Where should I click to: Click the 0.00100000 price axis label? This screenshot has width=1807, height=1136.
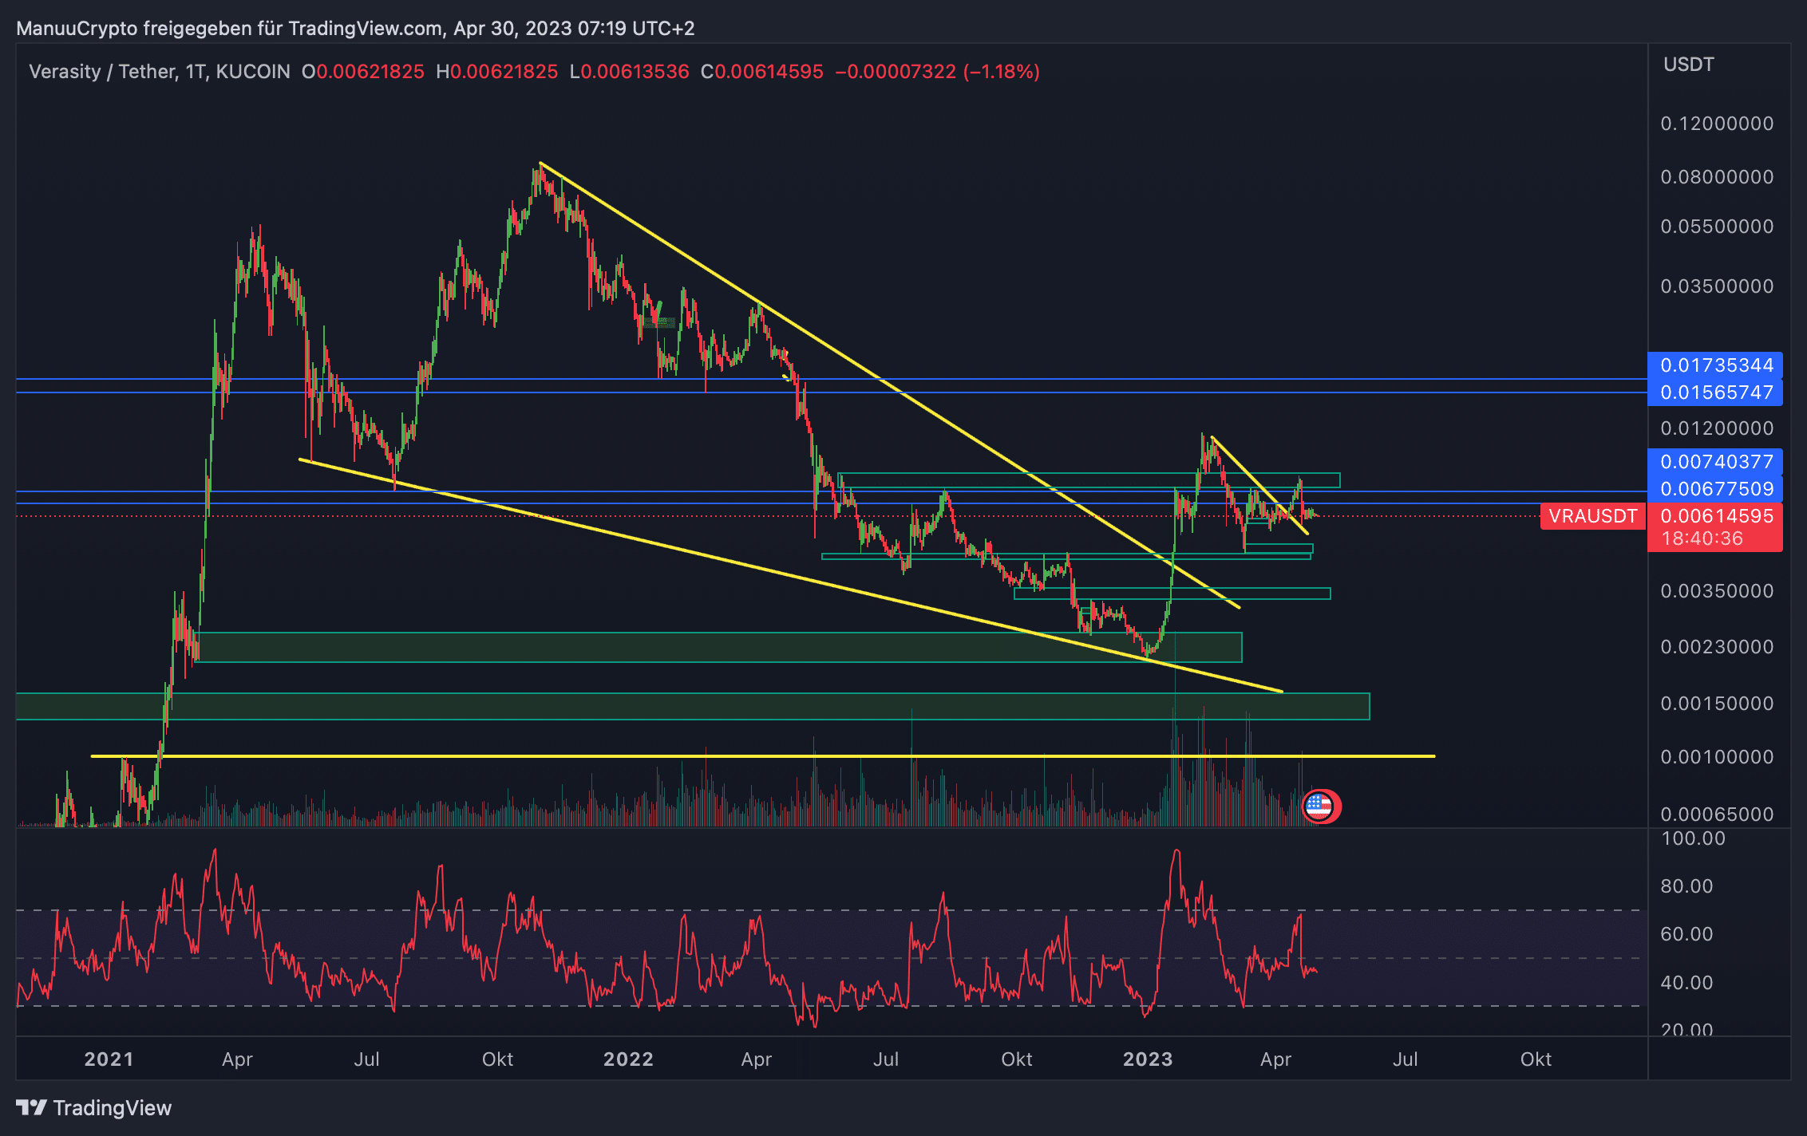(1716, 756)
